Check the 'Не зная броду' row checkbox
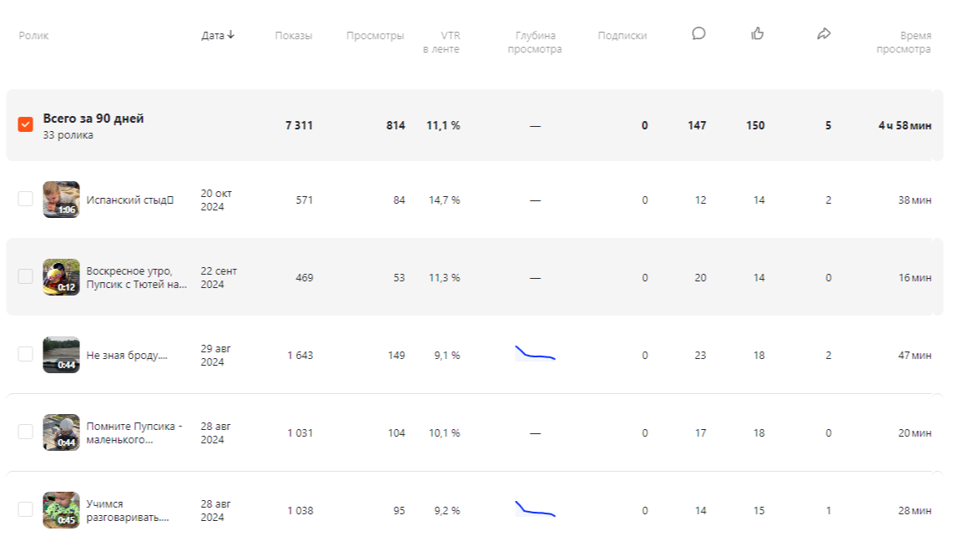Screen dimensions: 958x546 [x=26, y=355]
